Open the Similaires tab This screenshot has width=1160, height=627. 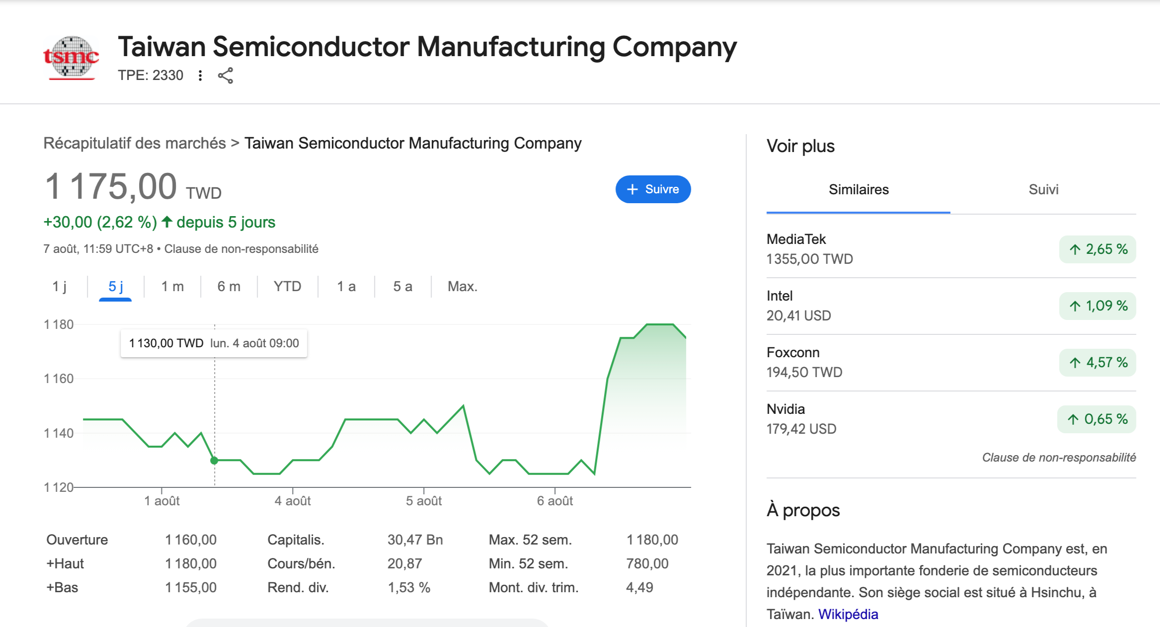(858, 190)
